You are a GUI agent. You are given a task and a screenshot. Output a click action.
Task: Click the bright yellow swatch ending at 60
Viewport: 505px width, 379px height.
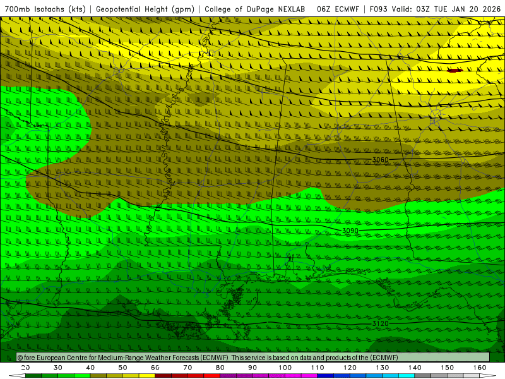tap(147, 375)
